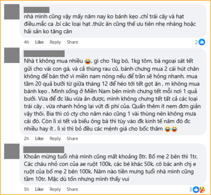Image resolution: width=211 pixels, height=195 pixels.
Task: Click the 4h timestamp link
Action: [26, 42]
